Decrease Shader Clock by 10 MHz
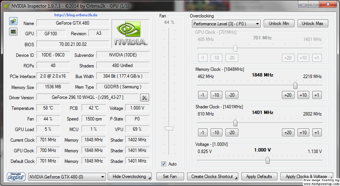The image size is (340, 186). (x=216, y=132)
